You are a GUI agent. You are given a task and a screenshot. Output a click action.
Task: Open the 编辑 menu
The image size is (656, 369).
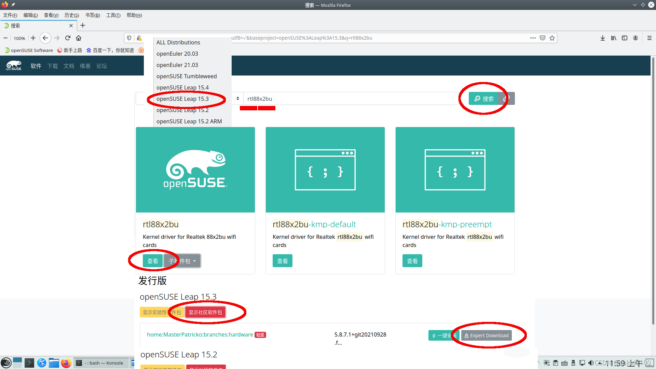pyautogui.click(x=31, y=15)
